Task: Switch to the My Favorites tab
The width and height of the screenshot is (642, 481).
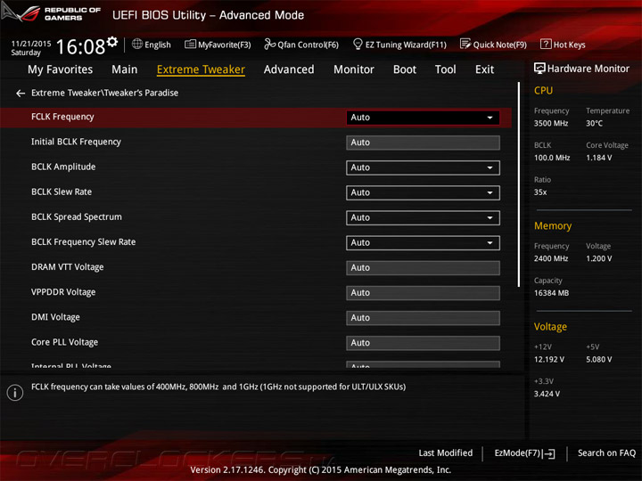Action: pyautogui.click(x=61, y=69)
